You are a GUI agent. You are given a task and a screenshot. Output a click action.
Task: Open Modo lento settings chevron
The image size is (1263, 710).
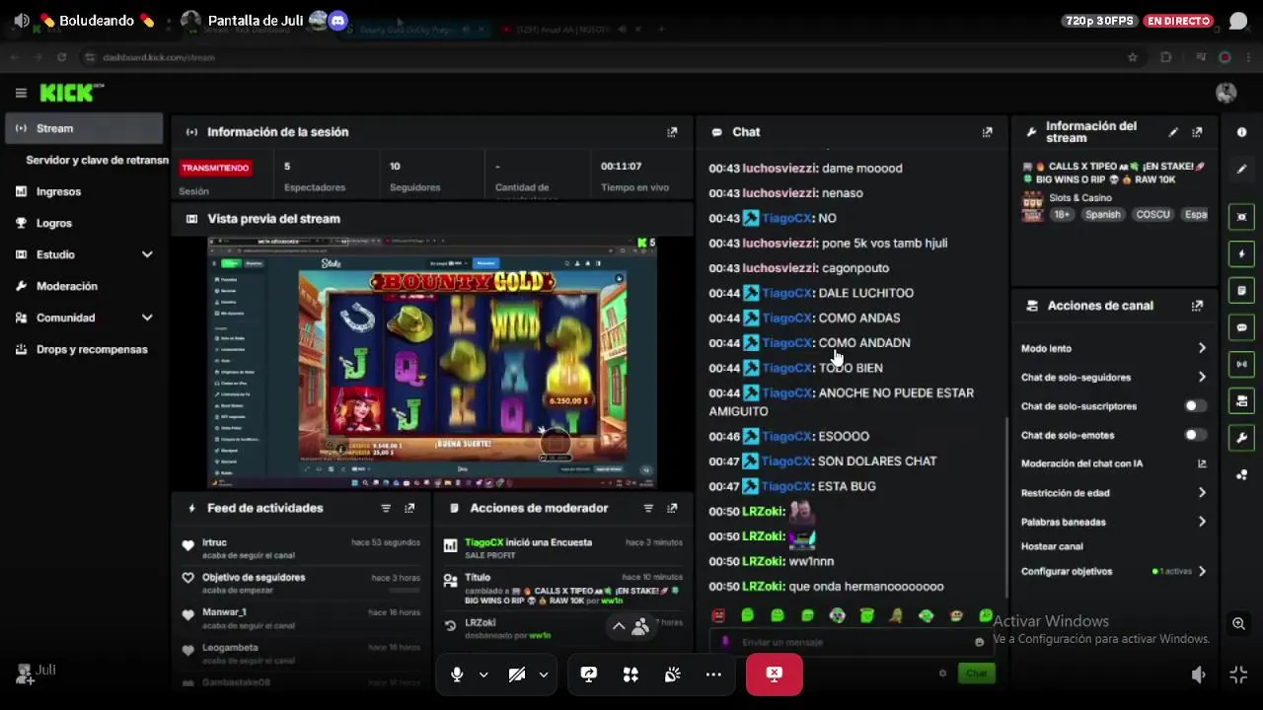click(1202, 348)
